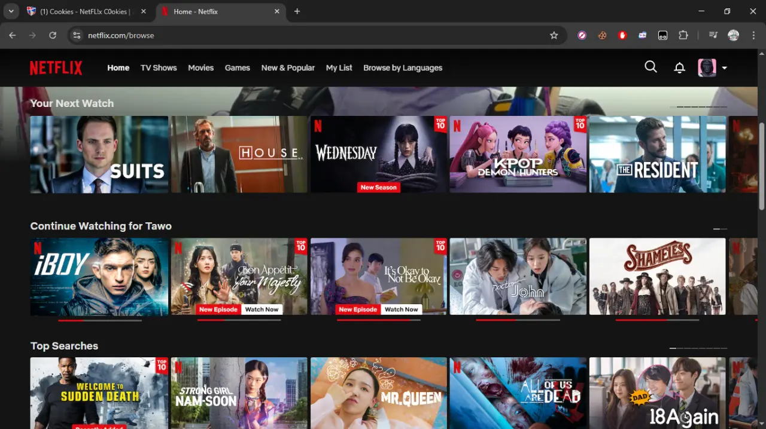Resume watching Doctor John

click(x=518, y=277)
